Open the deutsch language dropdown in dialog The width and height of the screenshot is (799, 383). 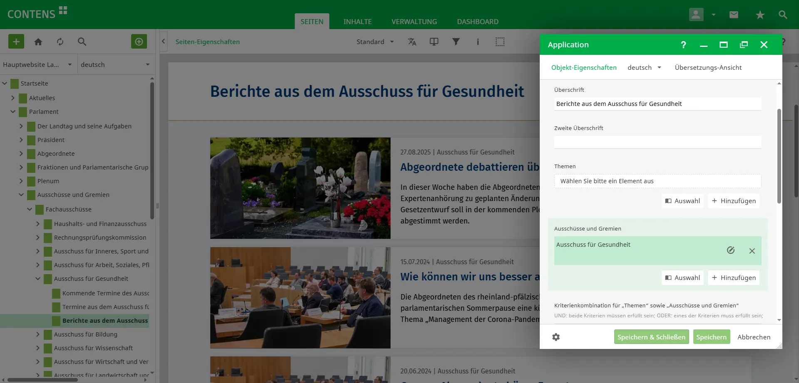coord(644,67)
